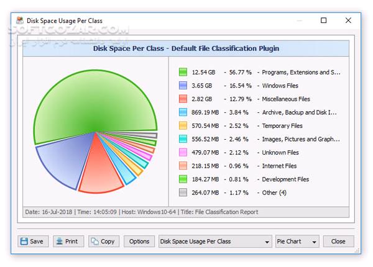This screenshot has height=267, width=373.
Task: Click the light blue Archive, Backup swatch
Action: click(x=183, y=112)
